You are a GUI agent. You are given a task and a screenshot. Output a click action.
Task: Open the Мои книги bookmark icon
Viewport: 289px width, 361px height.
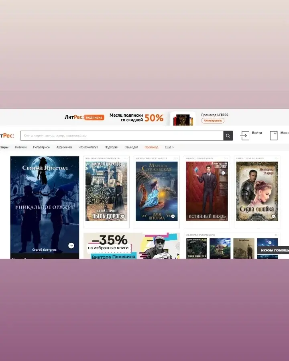click(x=274, y=136)
